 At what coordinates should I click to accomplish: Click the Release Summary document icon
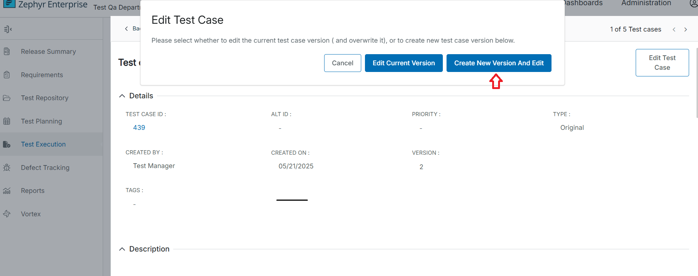pos(7,52)
